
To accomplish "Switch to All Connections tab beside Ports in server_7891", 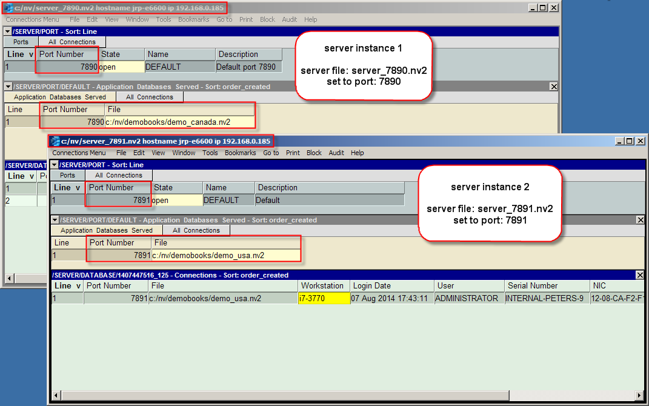I will [118, 175].
